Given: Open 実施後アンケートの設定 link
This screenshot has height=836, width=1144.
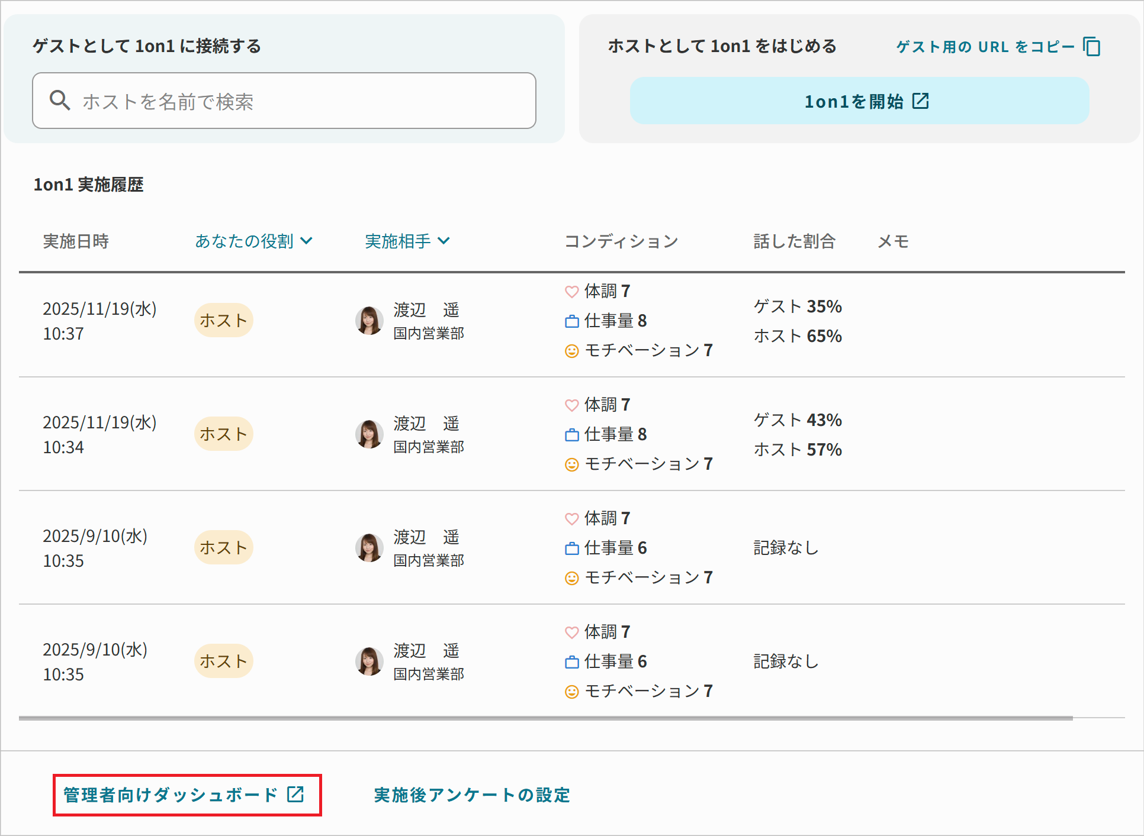Looking at the screenshot, I should coord(472,795).
